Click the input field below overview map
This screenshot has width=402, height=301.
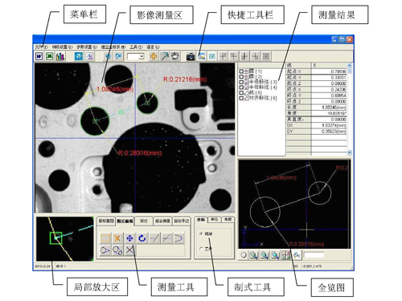[314, 255]
